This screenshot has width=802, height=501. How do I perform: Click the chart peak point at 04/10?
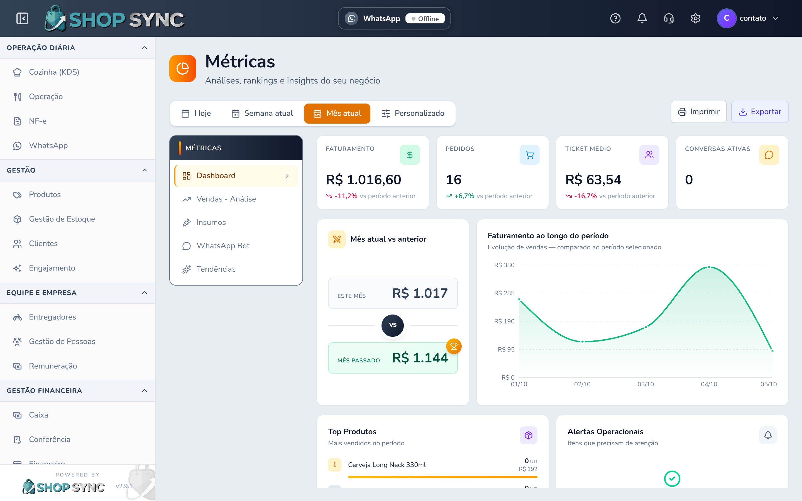(x=709, y=267)
